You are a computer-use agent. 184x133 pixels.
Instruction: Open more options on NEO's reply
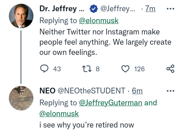[x=170, y=91]
